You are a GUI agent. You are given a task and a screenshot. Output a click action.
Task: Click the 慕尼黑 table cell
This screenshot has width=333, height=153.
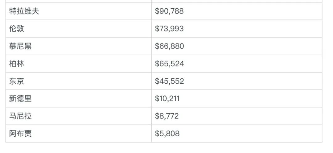point(20,46)
